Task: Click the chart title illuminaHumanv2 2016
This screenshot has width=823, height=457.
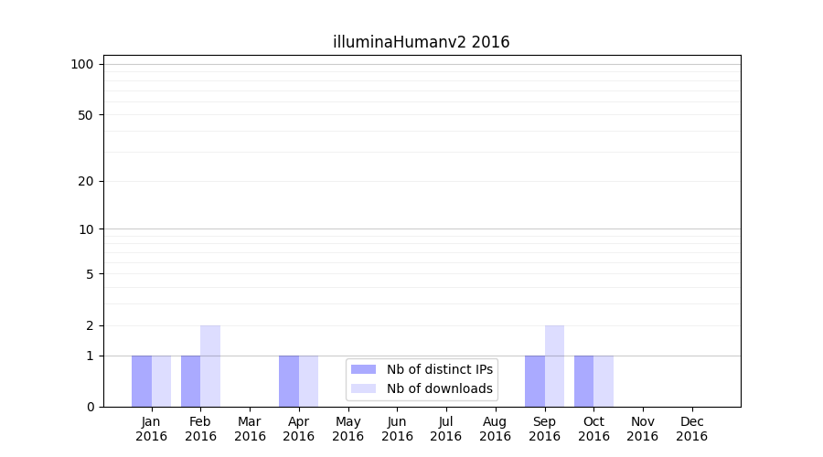Action: [x=421, y=42]
